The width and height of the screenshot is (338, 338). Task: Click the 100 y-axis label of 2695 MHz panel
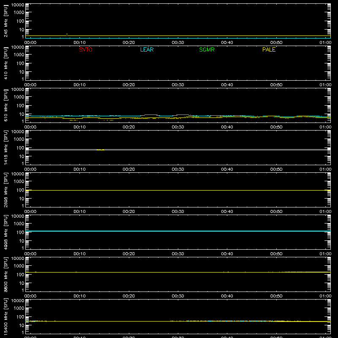click(20, 190)
